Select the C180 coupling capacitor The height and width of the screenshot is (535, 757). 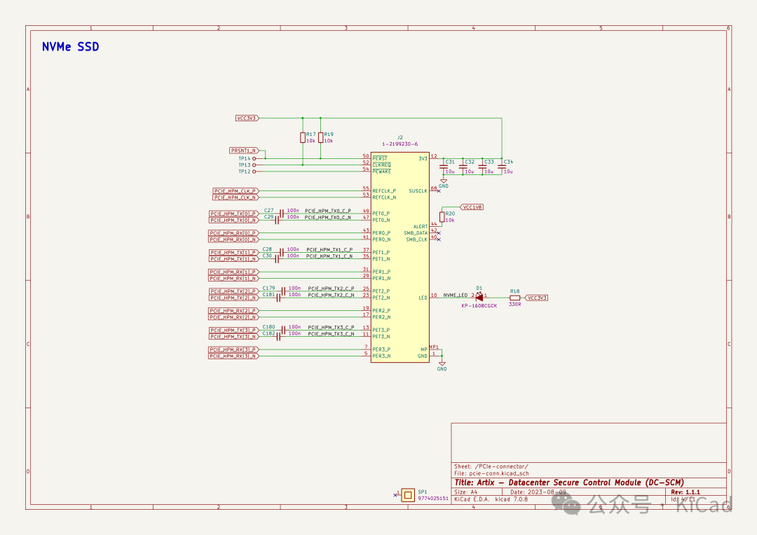[283, 331]
